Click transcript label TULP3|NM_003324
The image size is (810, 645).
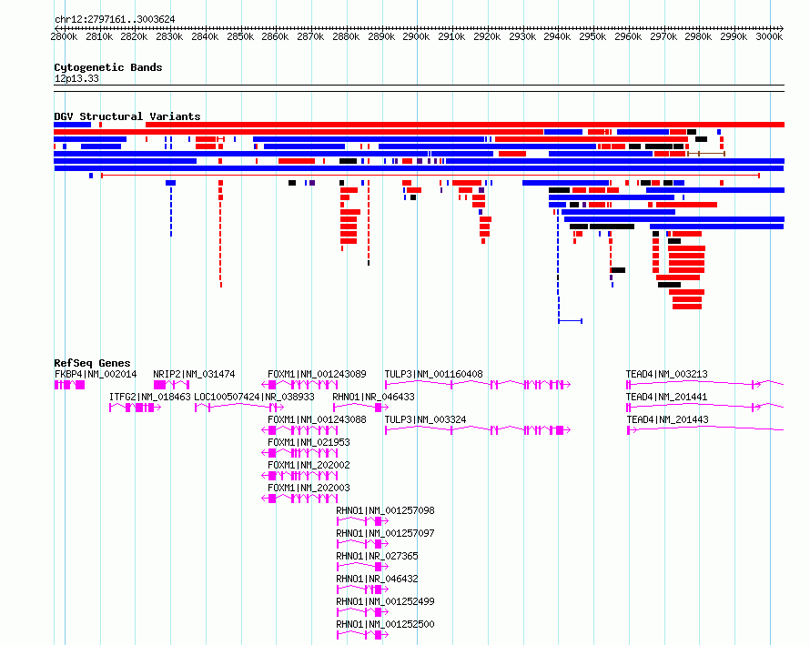pyautogui.click(x=425, y=419)
